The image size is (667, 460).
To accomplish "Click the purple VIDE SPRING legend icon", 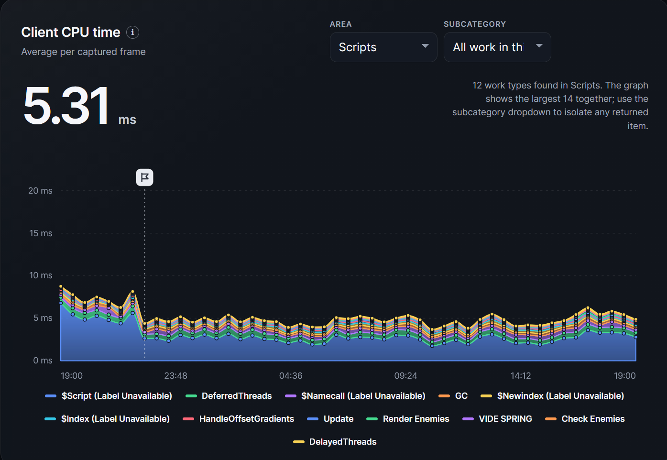I will click(468, 419).
